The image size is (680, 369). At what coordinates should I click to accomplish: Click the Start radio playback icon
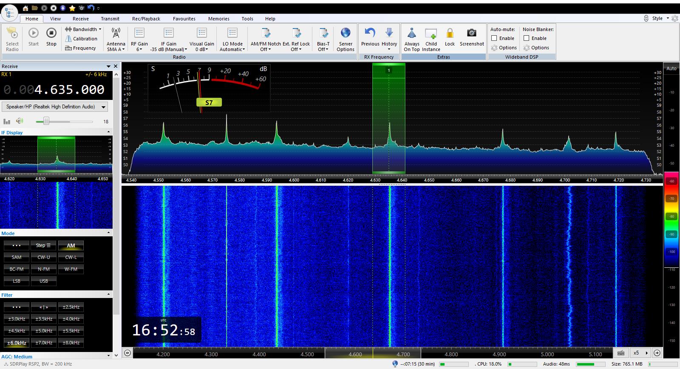point(34,33)
